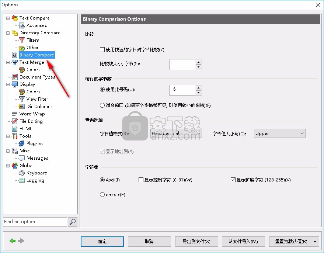Click the Filters funnel icon under Directory Compare
This screenshot has height=253, width=324.
click(x=22, y=40)
